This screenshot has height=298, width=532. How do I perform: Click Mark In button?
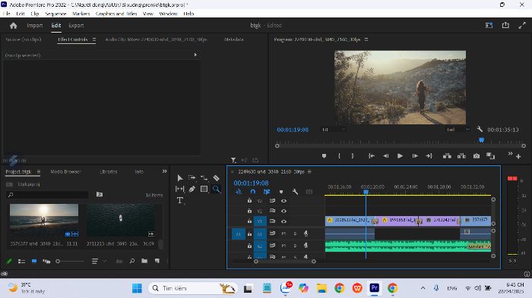(x=339, y=155)
